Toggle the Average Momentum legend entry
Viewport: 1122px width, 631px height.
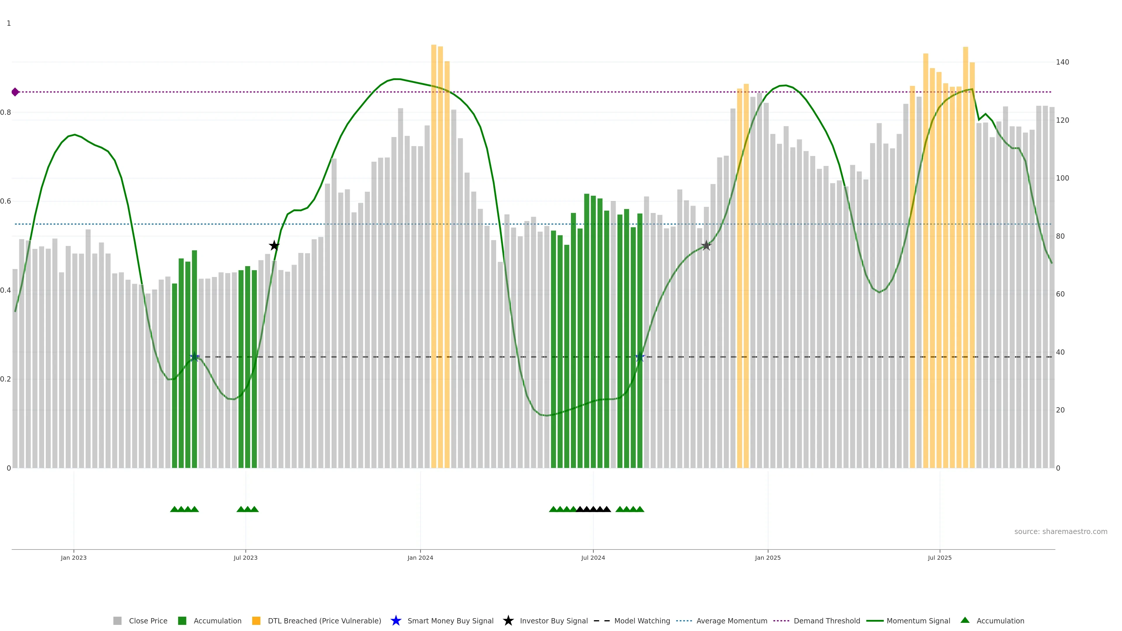(x=731, y=621)
